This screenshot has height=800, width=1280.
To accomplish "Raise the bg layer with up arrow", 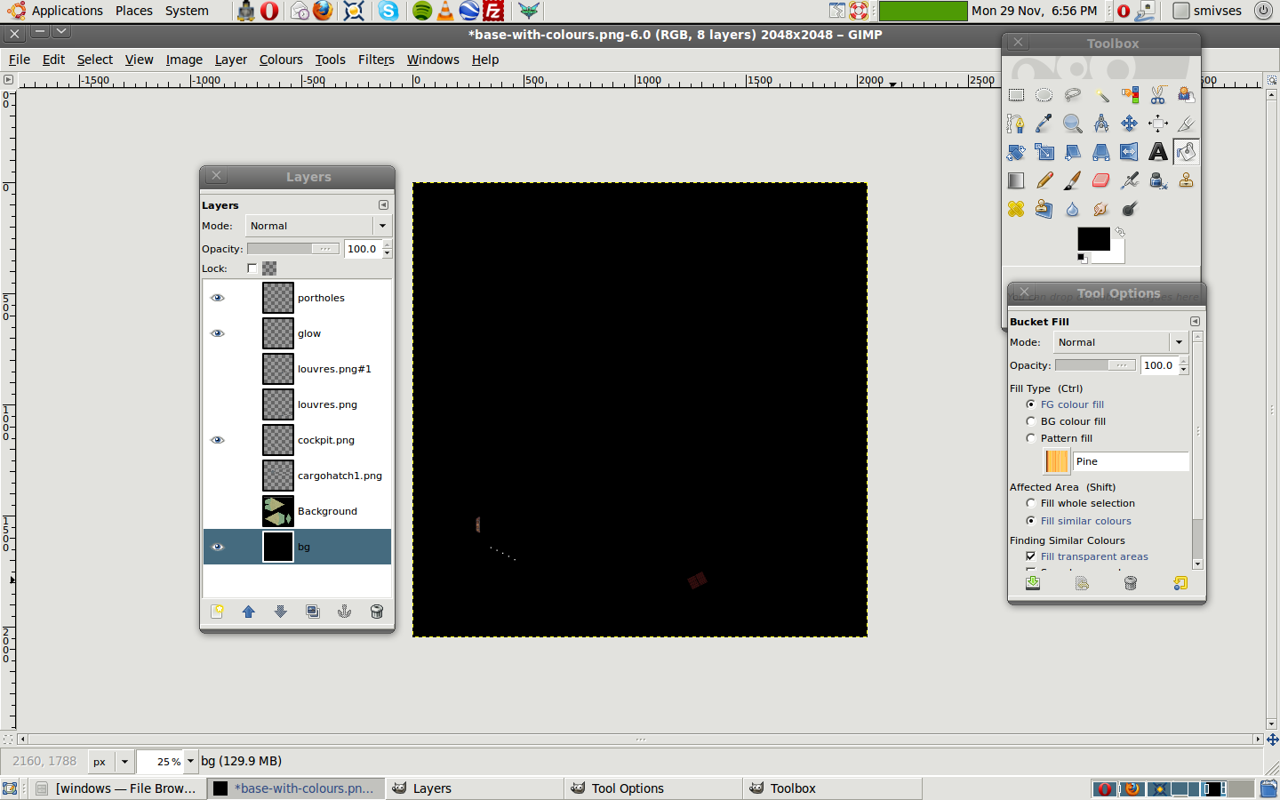I will (x=249, y=612).
